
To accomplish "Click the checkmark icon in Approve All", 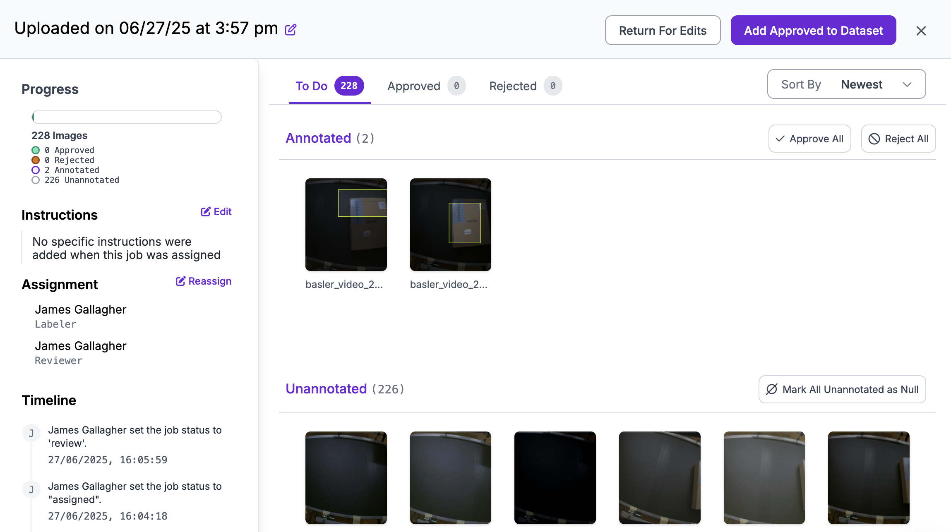I will pyautogui.click(x=780, y=139).
